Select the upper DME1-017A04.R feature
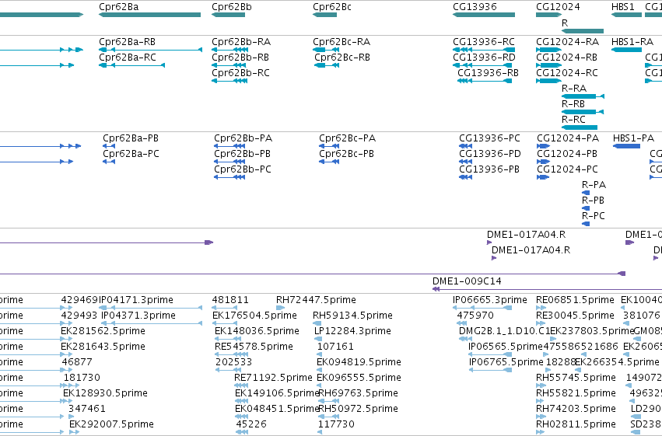 pyautogui.click(x=489, y=242)
